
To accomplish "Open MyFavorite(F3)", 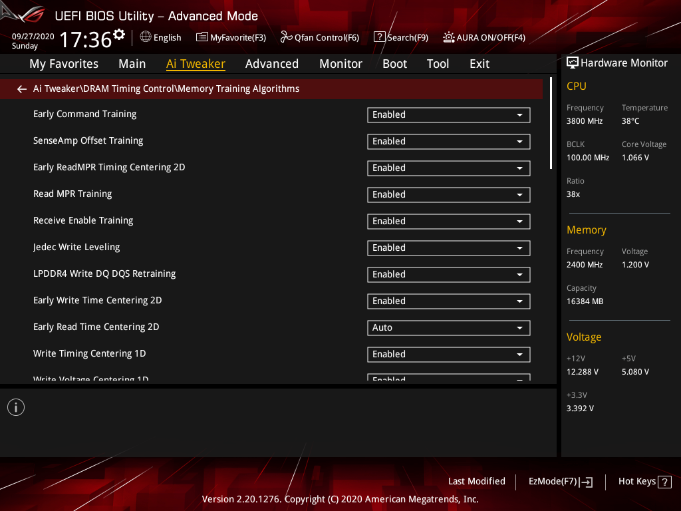I will point(231,37).
